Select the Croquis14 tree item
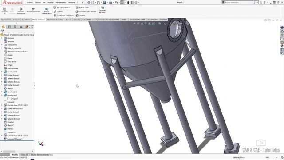This screenshot has width=284, height=160. click(10, 132)
